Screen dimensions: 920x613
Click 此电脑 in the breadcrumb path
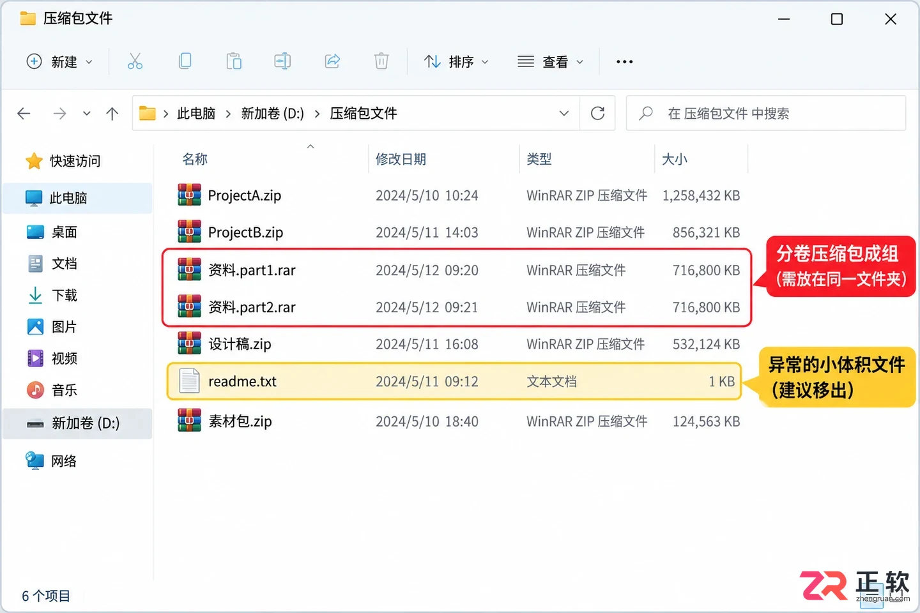195,114
